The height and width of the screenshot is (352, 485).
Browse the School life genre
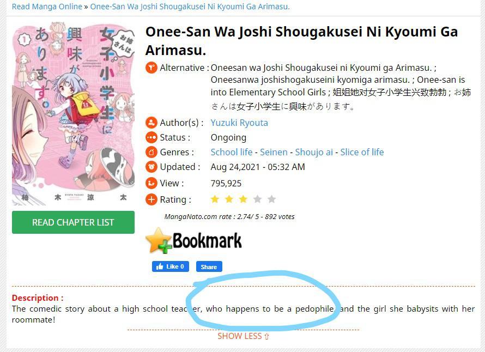(x=232, y=152)
